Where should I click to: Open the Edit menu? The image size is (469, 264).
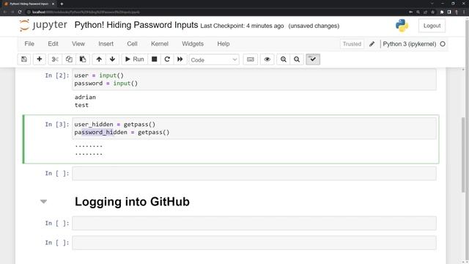coord(53,44)
